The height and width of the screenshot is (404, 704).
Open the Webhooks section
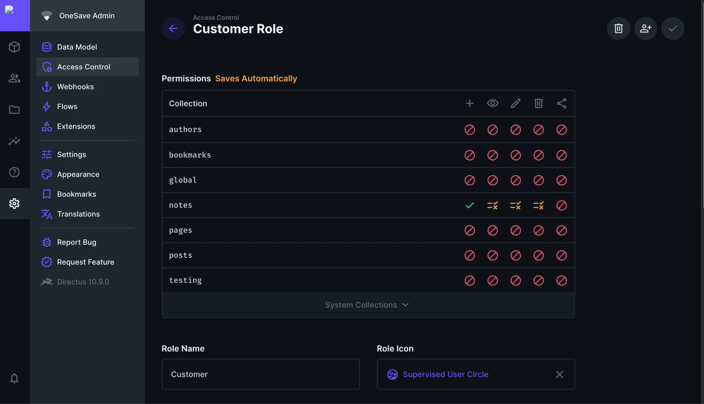click(x=75, y=86)
